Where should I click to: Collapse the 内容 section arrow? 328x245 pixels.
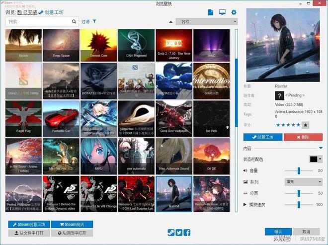(320, 148)
